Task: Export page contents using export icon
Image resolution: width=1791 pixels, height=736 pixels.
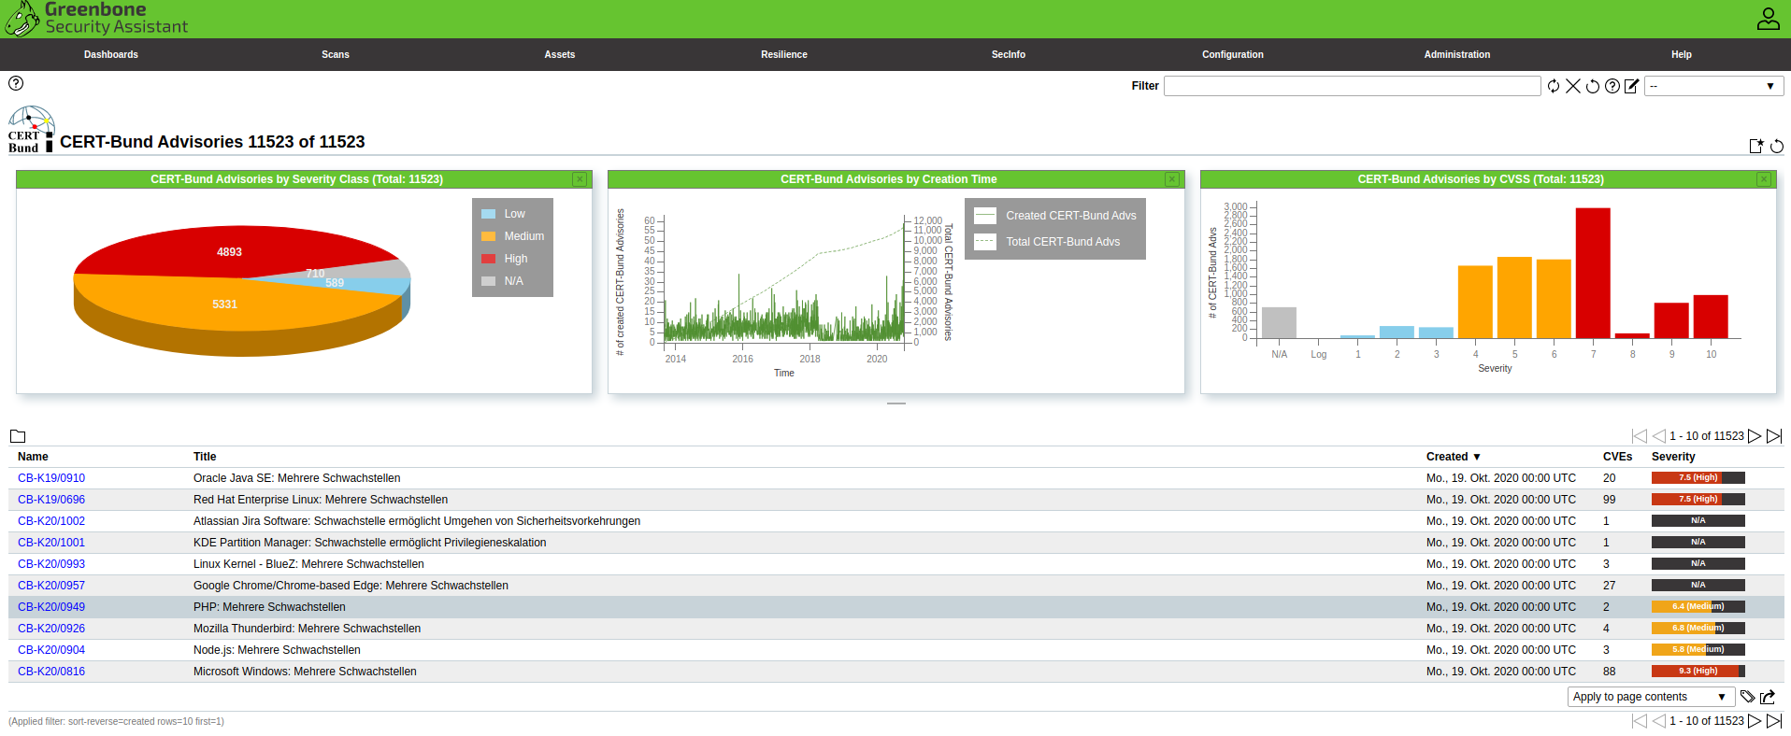Action: (x=1768, y=697)
